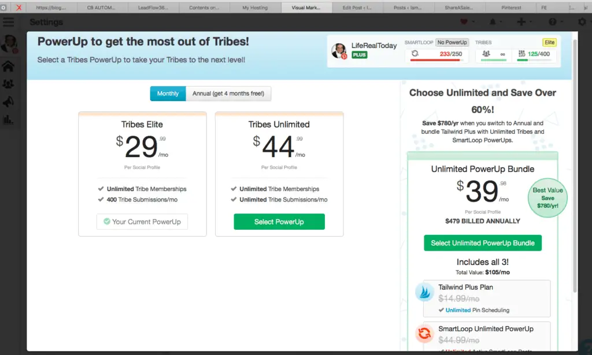The image size is (592, 355).
Task: Switch to the CB AUTOM... browser tab
Action: click(x=101, y=8)
